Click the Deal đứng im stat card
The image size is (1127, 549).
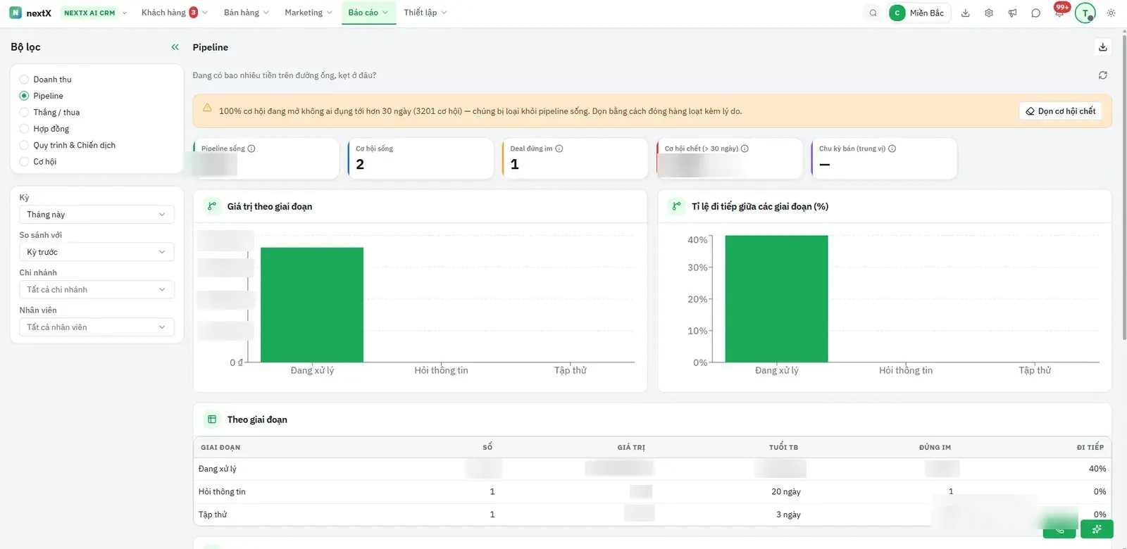575,158
